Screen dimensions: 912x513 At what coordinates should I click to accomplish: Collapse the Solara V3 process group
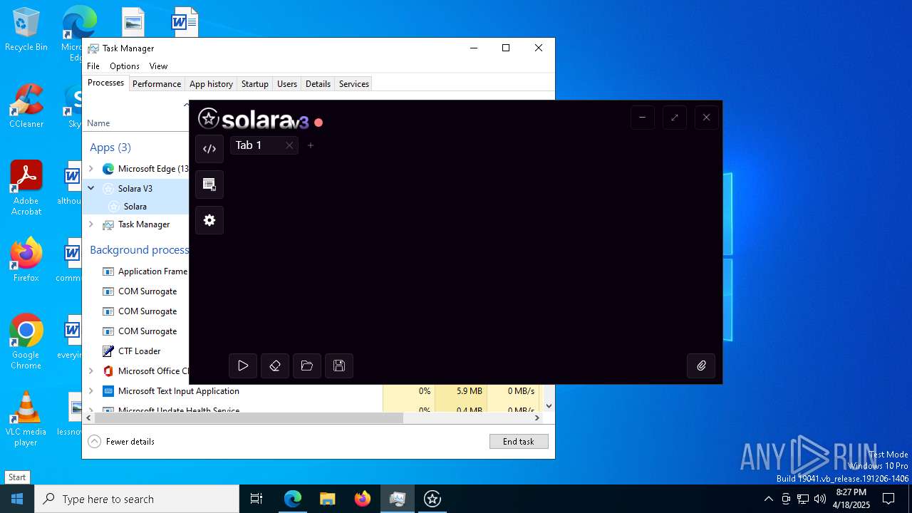click(x=91, y=188)
